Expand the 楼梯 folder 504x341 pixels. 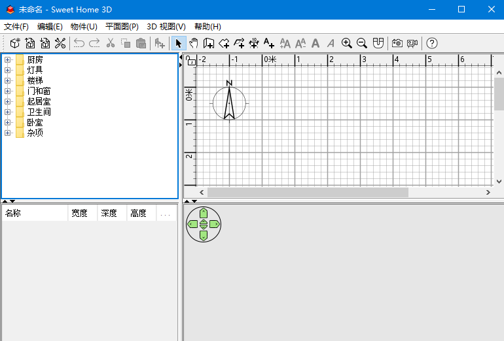coord(7,80)
